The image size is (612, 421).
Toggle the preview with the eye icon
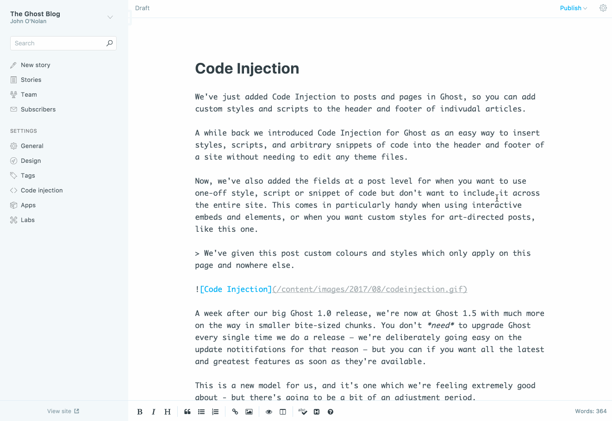pyautogui.click(x=269, y=411)
